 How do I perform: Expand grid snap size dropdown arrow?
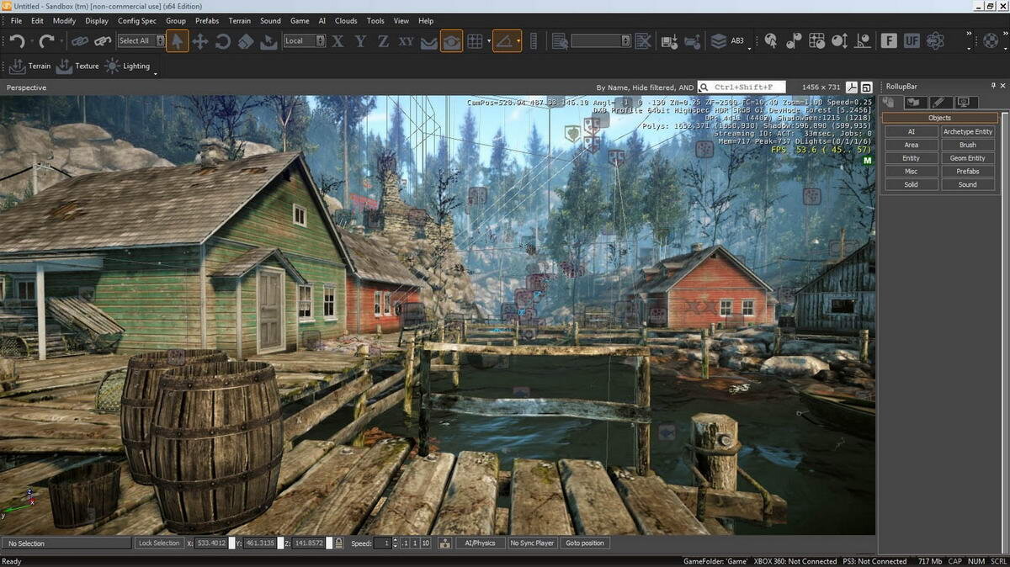(489, 40)
